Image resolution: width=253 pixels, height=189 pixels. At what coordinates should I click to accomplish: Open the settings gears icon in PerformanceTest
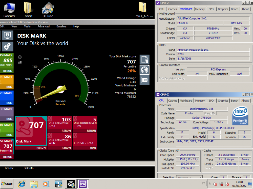point(8,46)
